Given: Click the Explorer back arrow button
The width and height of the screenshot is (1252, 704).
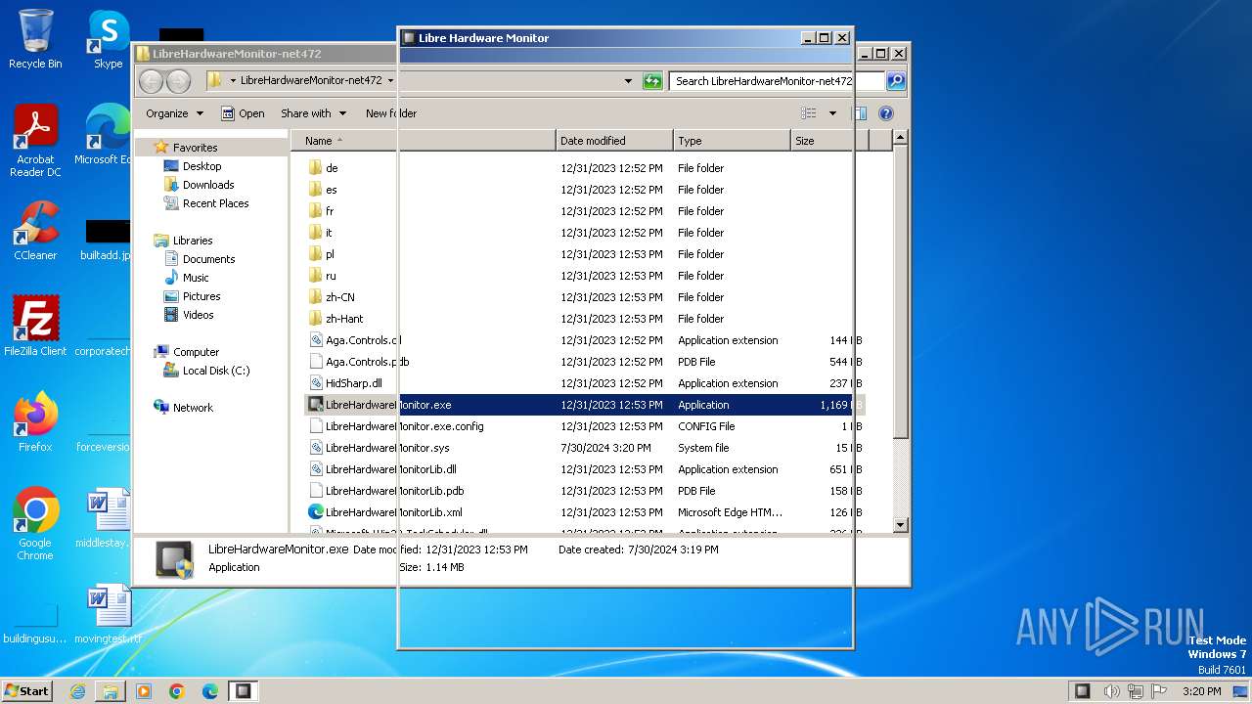Looking at the screenshot, I should (x=151, y=81).
